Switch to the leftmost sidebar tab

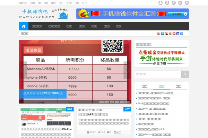point(145,86)
